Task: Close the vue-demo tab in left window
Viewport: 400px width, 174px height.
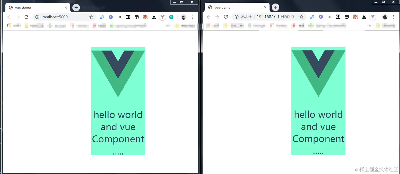Action: click(66, 8)
